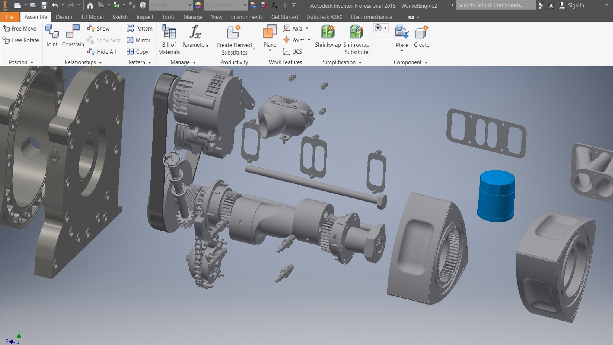Click the UCS work feature
Viewport: 613px width, 345px height.
point(292,51)
